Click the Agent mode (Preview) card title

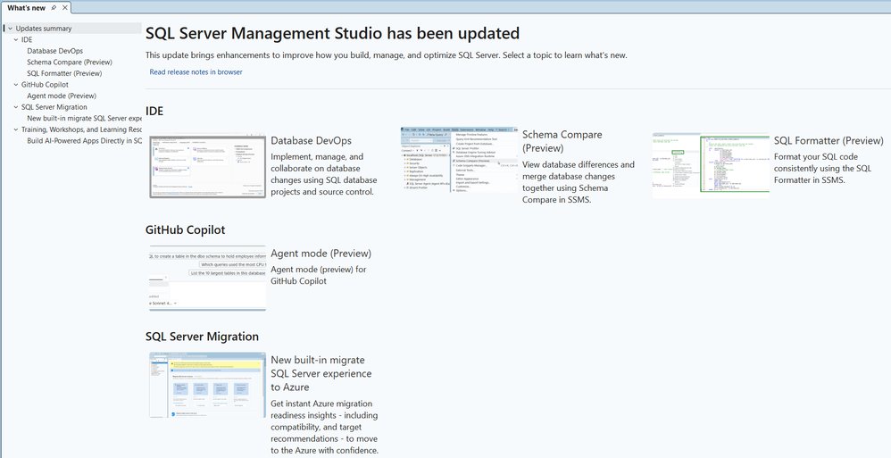(x=321, y=254)
